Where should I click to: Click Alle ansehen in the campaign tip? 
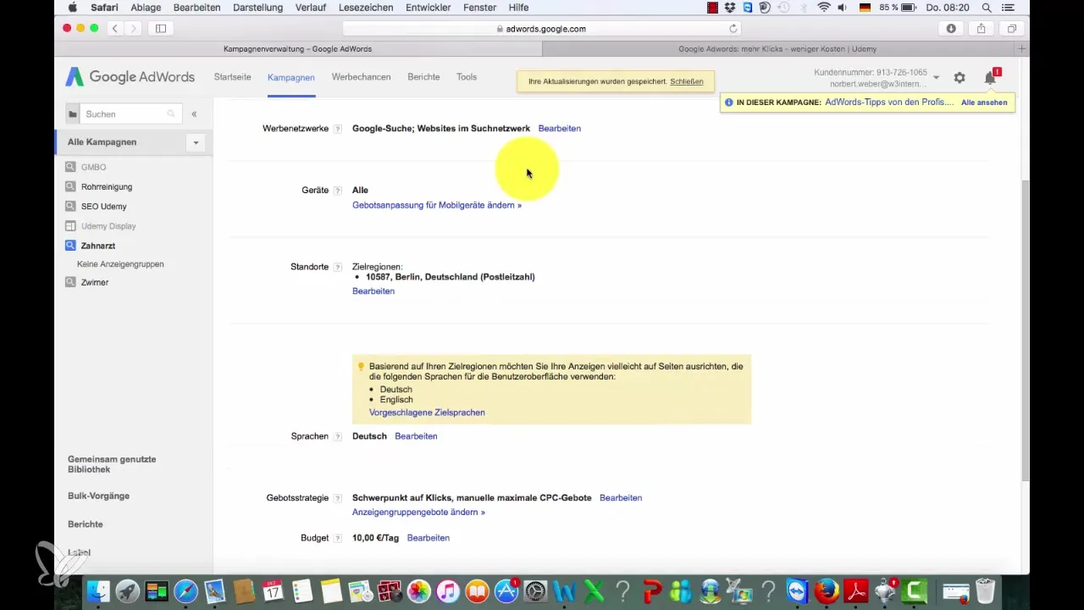coord(984,103)
